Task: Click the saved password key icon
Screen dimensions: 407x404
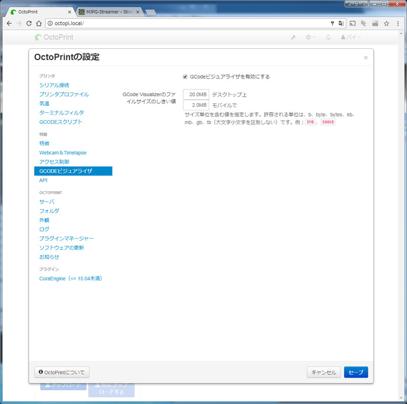Action: pos(332,23)
